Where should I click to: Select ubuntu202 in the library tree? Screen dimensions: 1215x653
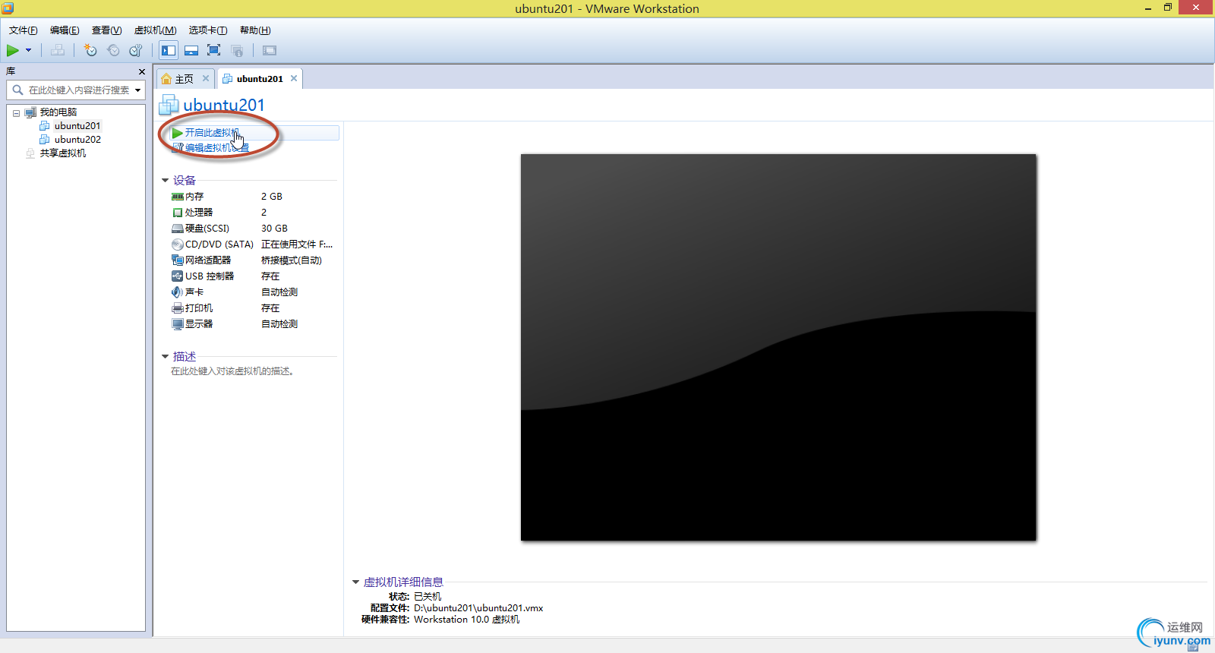pyautogui.click(x=77, y=140)
